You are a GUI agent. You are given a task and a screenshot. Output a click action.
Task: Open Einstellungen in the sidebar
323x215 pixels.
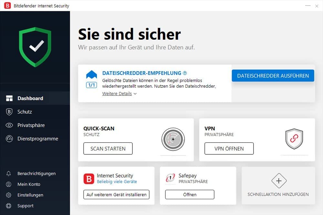click(35, 195)
